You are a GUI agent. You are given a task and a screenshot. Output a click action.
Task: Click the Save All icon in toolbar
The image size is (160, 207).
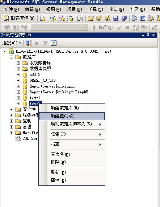pos(124,18)
